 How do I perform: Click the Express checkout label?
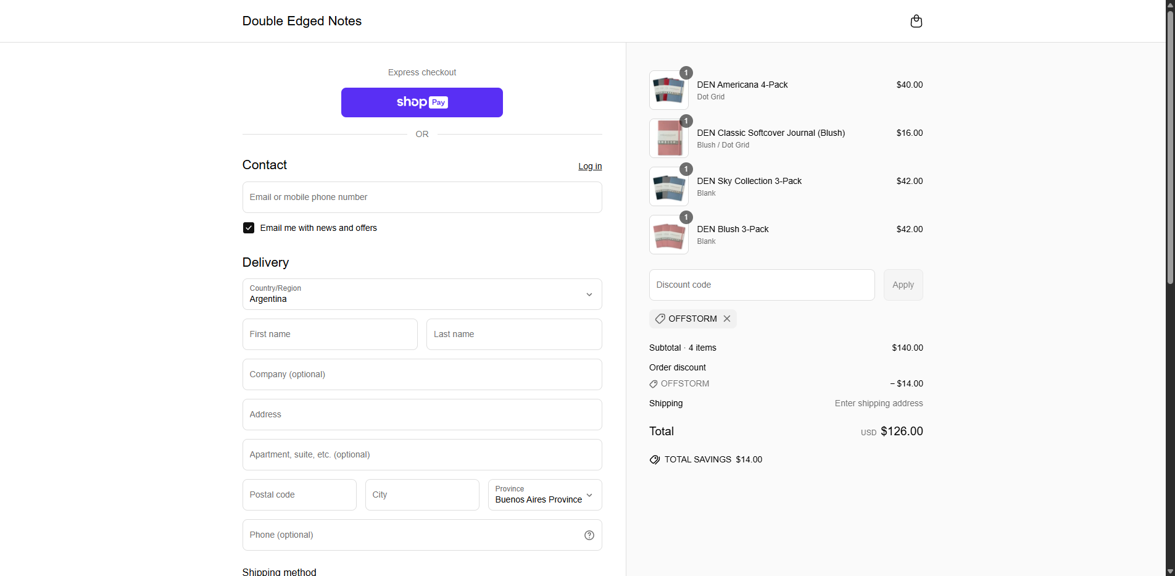pyautogui.click(x=422, y=73)
